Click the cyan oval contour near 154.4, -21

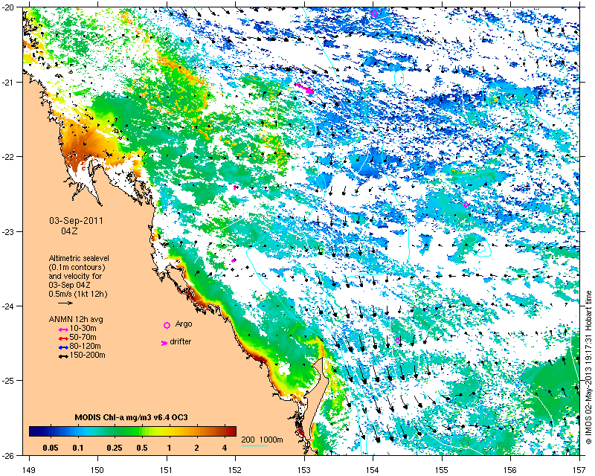click(399, 78)
